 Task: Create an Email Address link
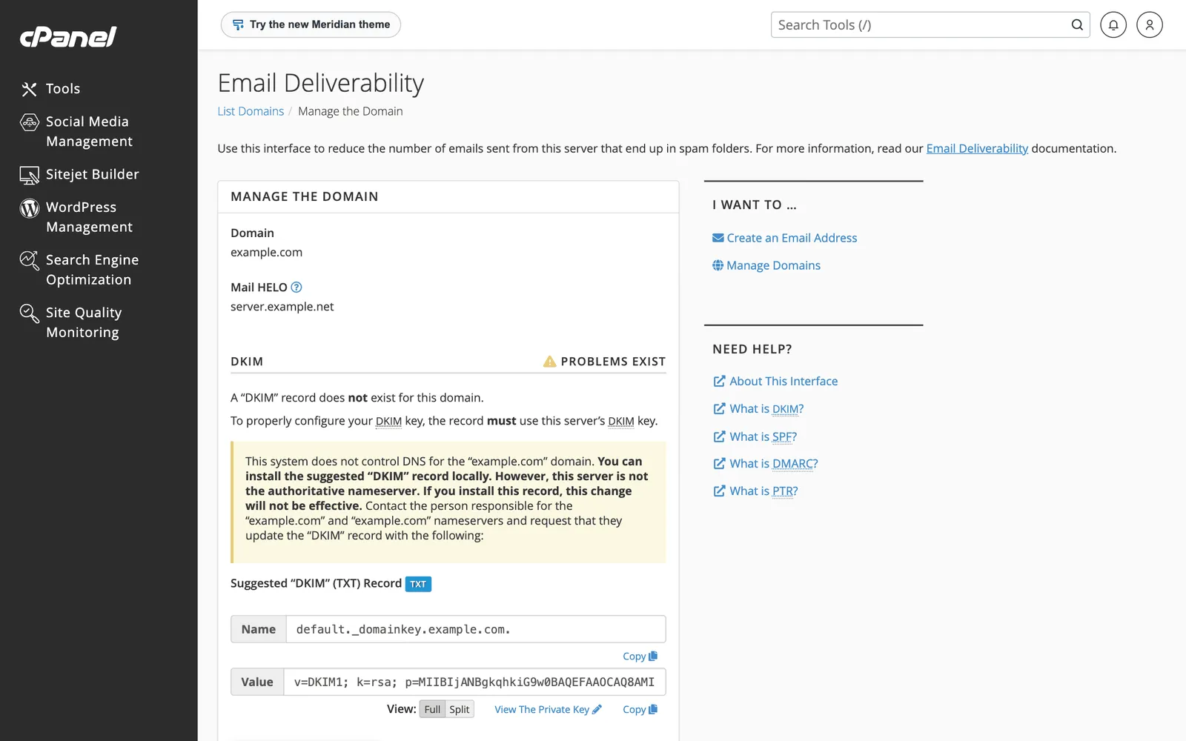click(784, 238)
